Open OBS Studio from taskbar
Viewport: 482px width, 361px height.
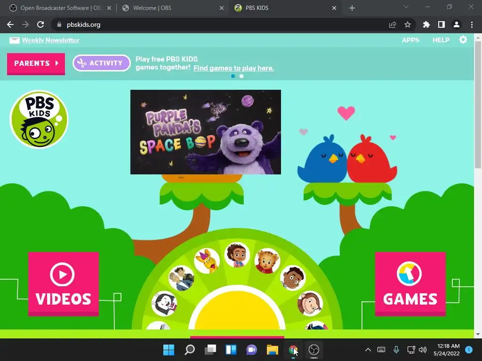pos(314,350)
